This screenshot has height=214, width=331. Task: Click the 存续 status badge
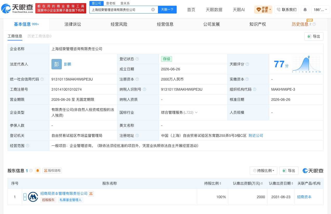tap(167, 59)
